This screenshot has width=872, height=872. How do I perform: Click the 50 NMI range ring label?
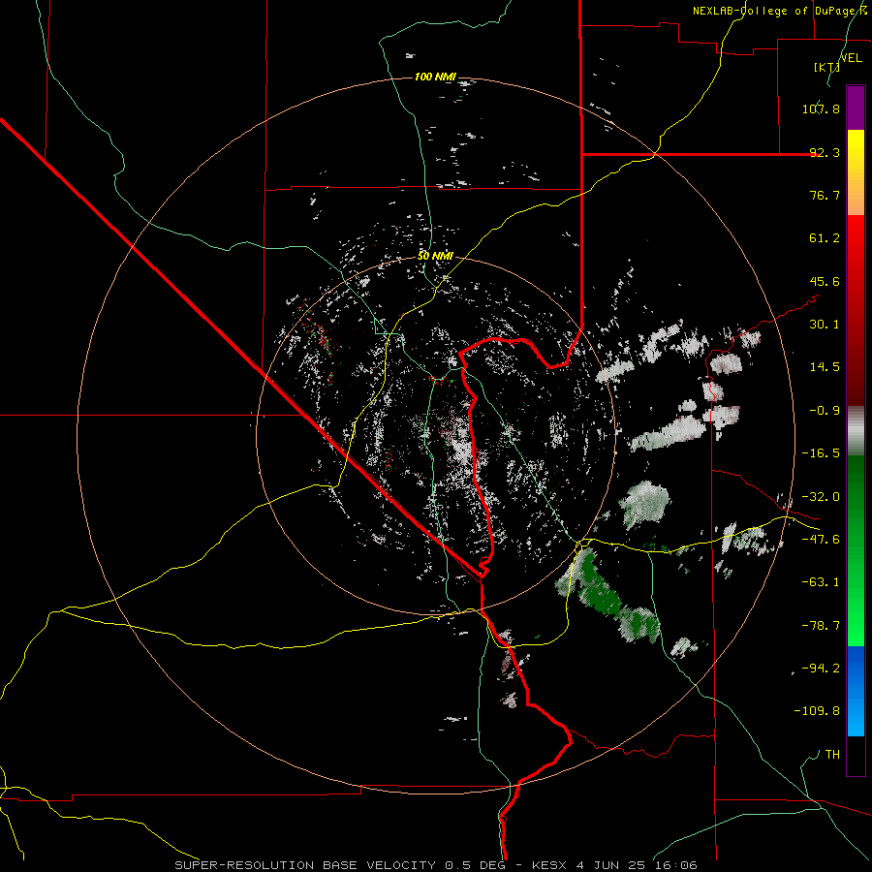tap(435, 257)
